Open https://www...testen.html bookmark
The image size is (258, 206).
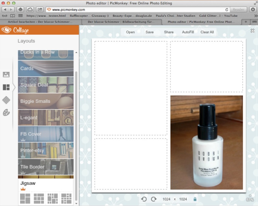click(x=46, y=16)
